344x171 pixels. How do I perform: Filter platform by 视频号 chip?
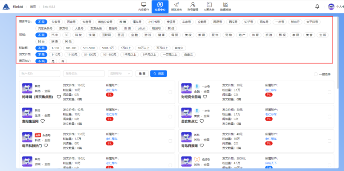point(157,28)
